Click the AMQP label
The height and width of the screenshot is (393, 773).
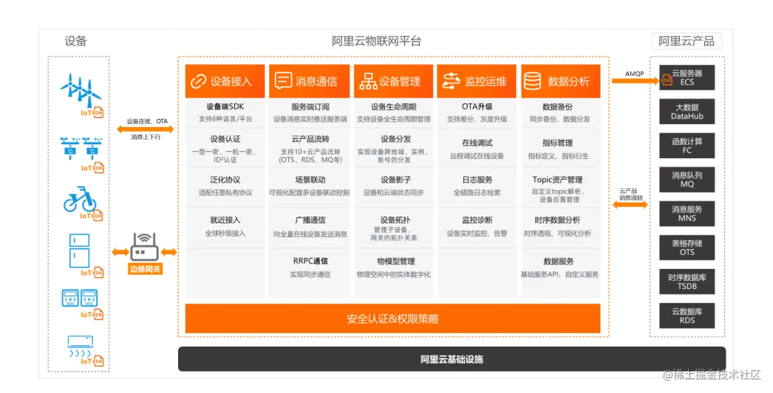click(634, 74)
